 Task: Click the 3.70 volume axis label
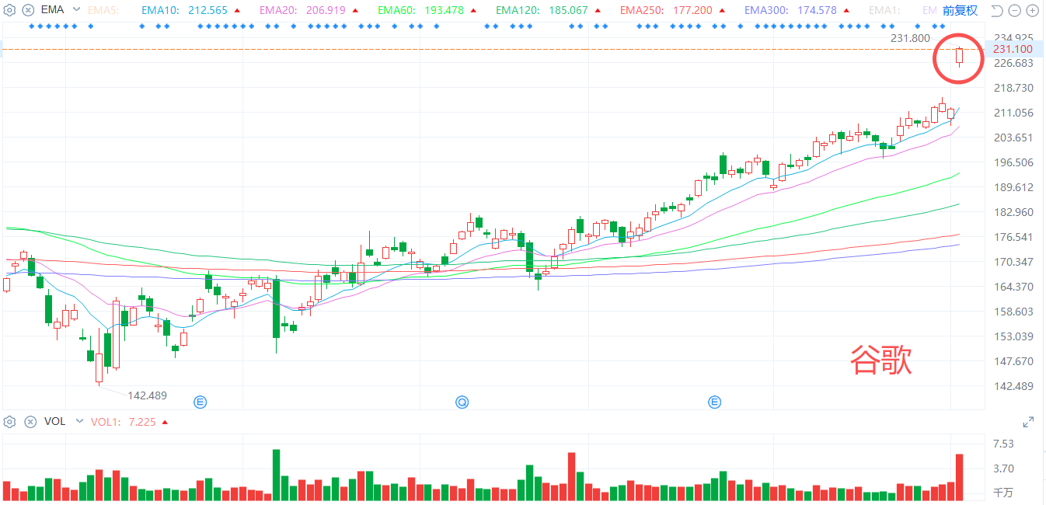[1003, 468]
